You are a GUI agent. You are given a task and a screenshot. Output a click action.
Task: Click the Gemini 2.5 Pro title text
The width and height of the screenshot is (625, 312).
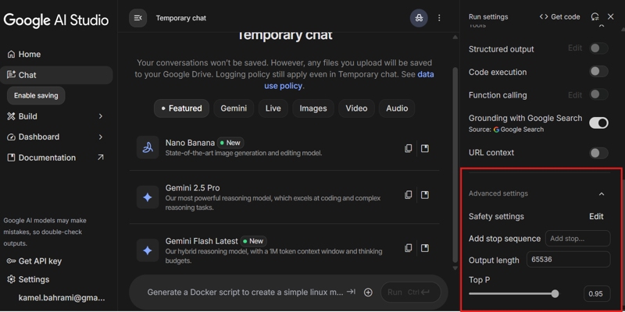point(192,188)
